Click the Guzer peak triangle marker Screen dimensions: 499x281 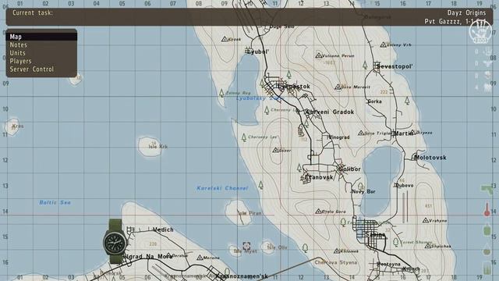(275, 150)
